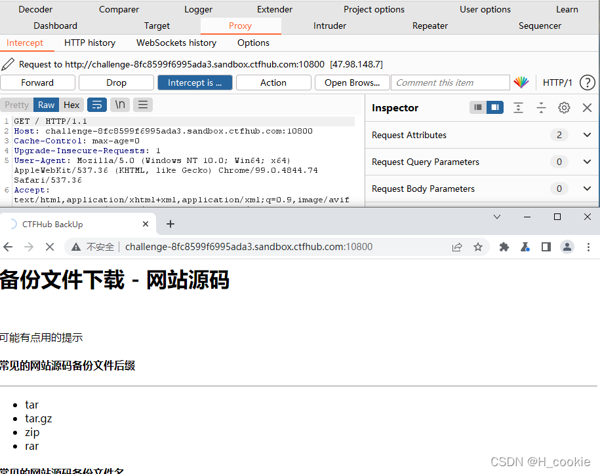Image resolution: width=600 pixels, height=474 pixels.
Task: Click the Open Browser button
Action: click(352, 82)
